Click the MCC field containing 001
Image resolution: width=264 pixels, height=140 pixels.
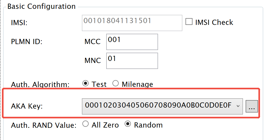click(x=132, y=42)
